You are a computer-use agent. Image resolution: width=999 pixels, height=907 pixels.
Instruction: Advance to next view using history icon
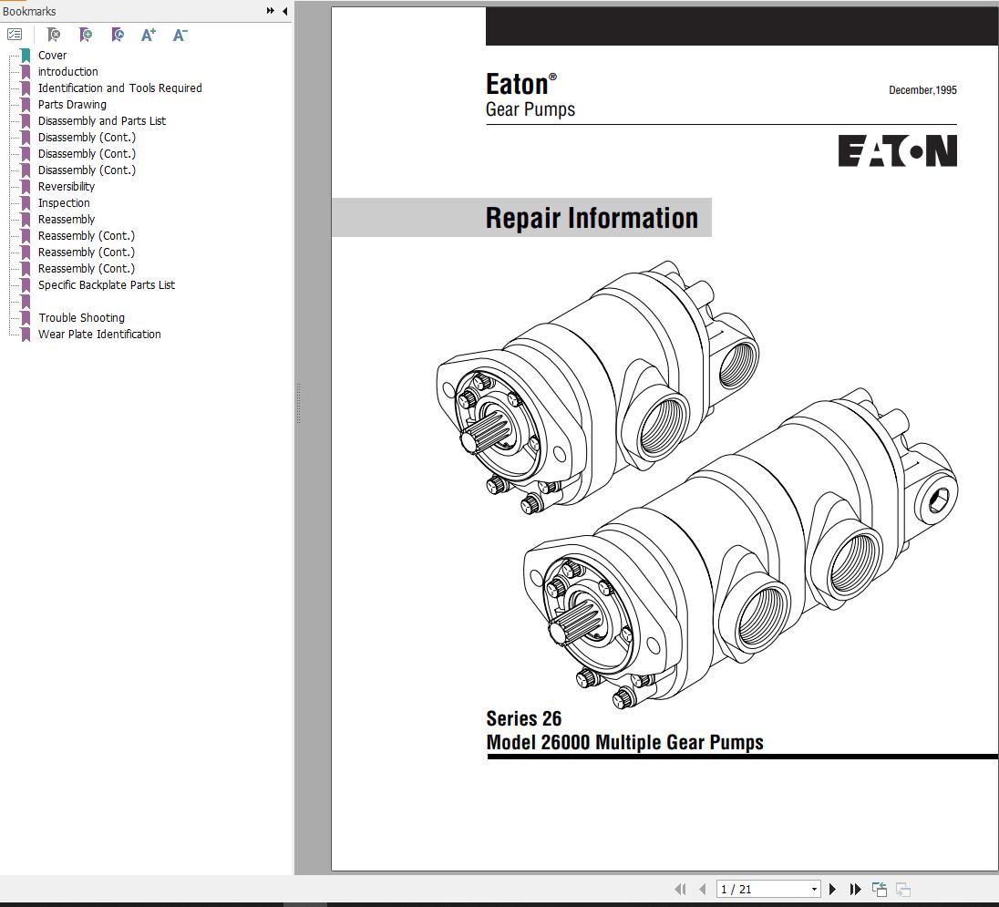(x=903, y=888)
